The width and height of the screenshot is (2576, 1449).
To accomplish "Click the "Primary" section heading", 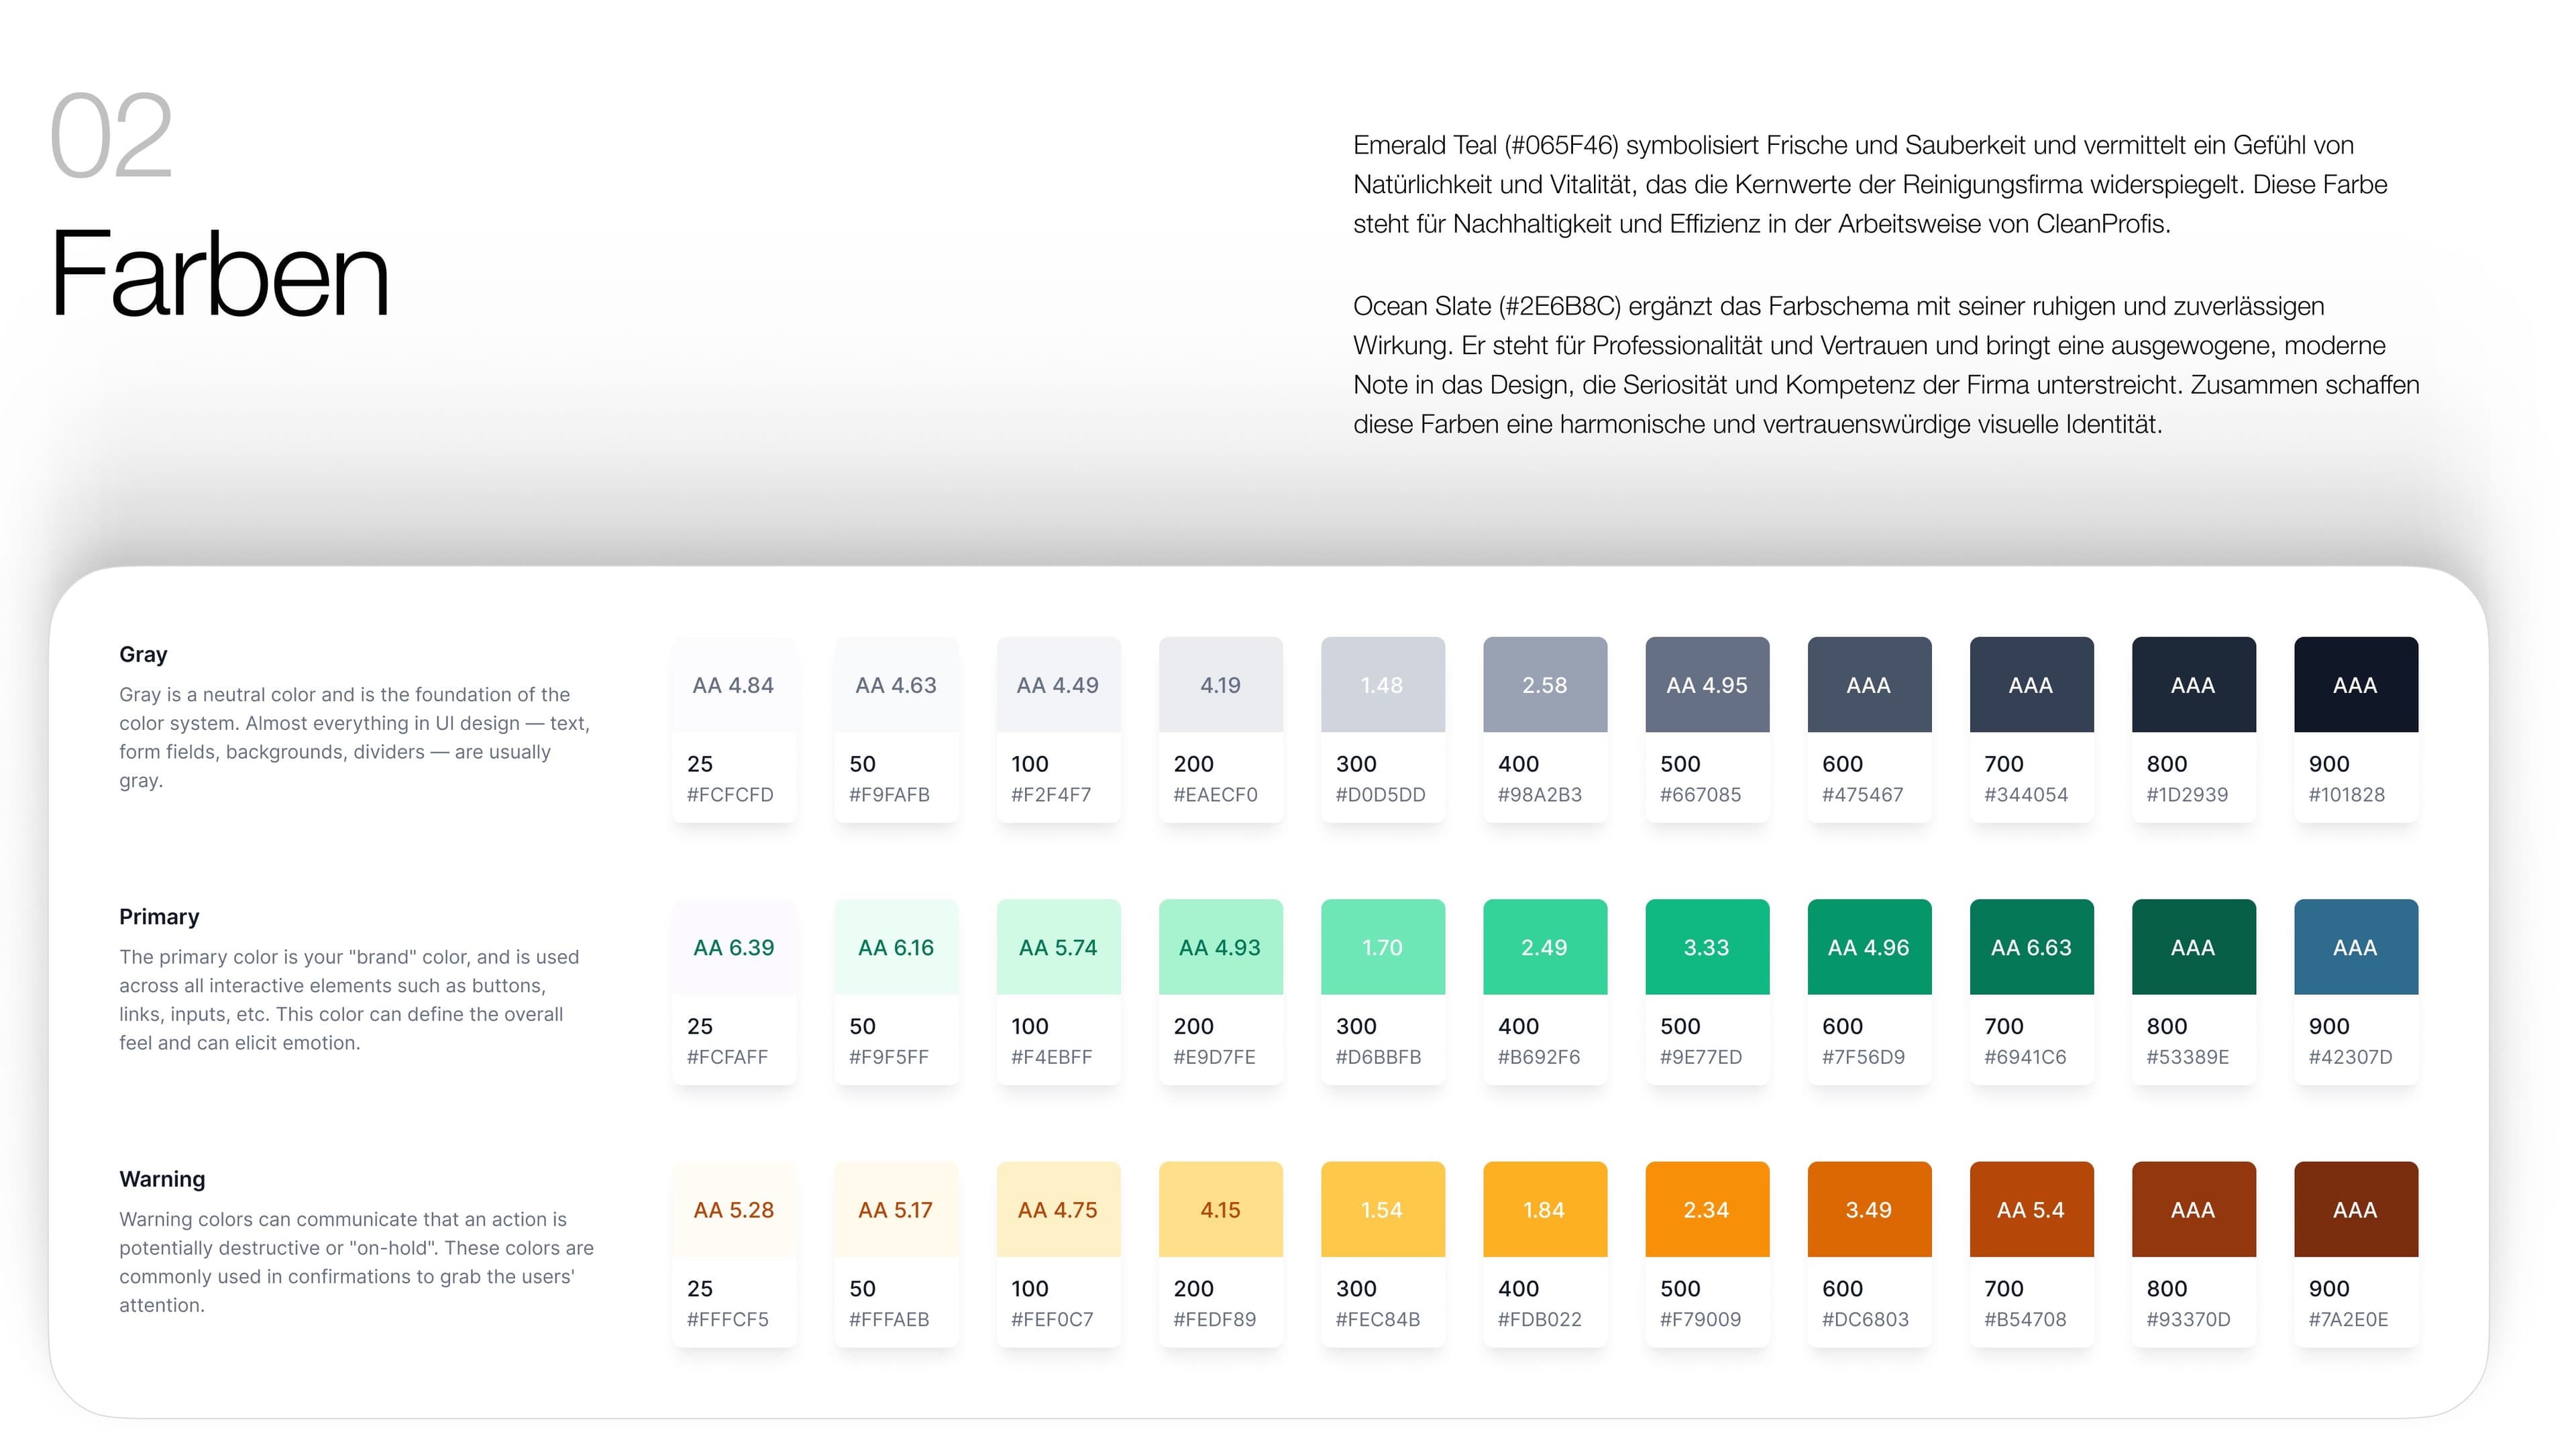I will coord(159,917).
